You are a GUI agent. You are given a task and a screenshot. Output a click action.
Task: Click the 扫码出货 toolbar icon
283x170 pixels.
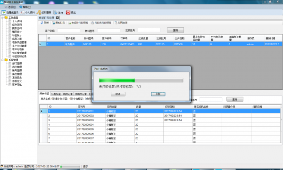[116, 23]
